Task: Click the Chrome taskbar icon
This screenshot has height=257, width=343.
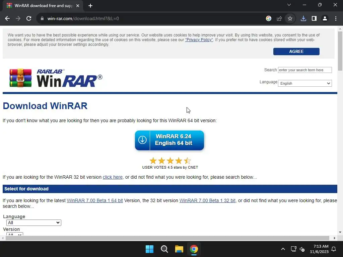Action: point(194,249)
